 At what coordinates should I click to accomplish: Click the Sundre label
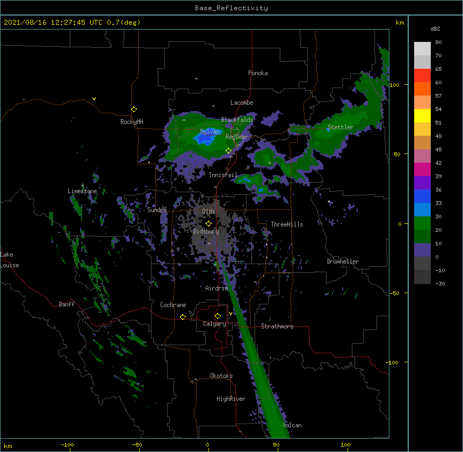point(157,210)
